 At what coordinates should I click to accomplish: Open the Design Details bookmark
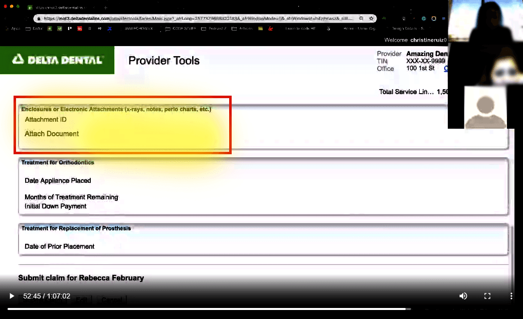[407, 29]
